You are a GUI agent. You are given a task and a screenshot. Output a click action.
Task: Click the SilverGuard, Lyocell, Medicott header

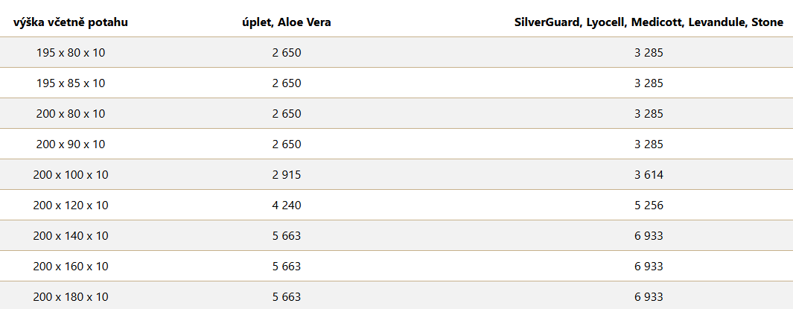[649, 22]
